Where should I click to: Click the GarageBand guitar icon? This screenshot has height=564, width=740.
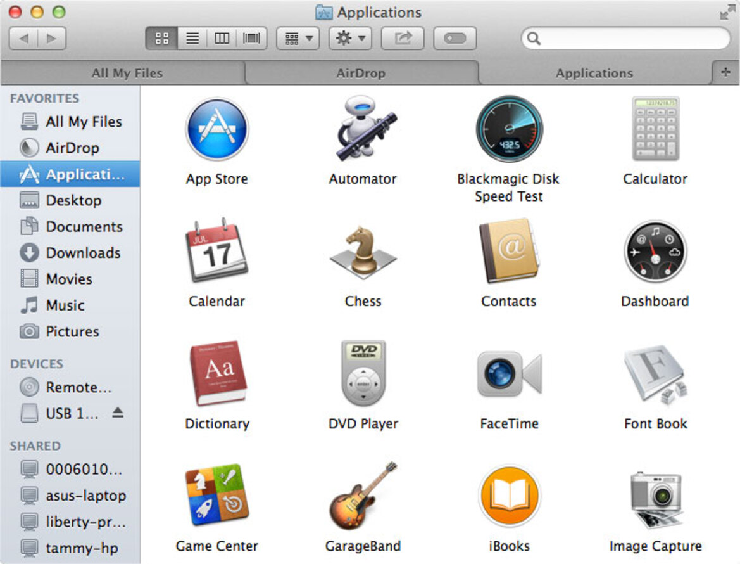pyautogui.click(x=363, y=495)
